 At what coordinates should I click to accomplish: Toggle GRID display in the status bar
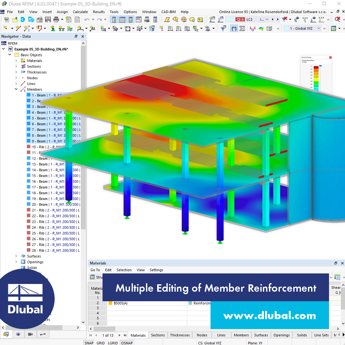click(x=101, y=343)
